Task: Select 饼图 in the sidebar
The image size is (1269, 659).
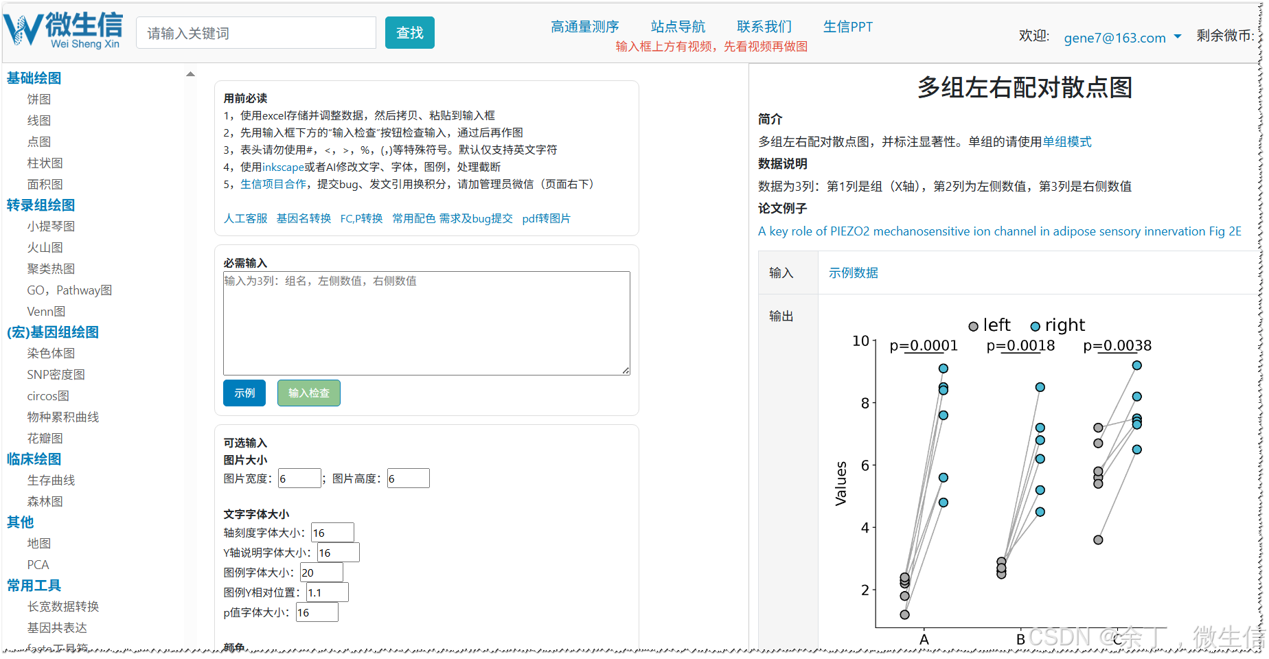Action: coord(39,100)
